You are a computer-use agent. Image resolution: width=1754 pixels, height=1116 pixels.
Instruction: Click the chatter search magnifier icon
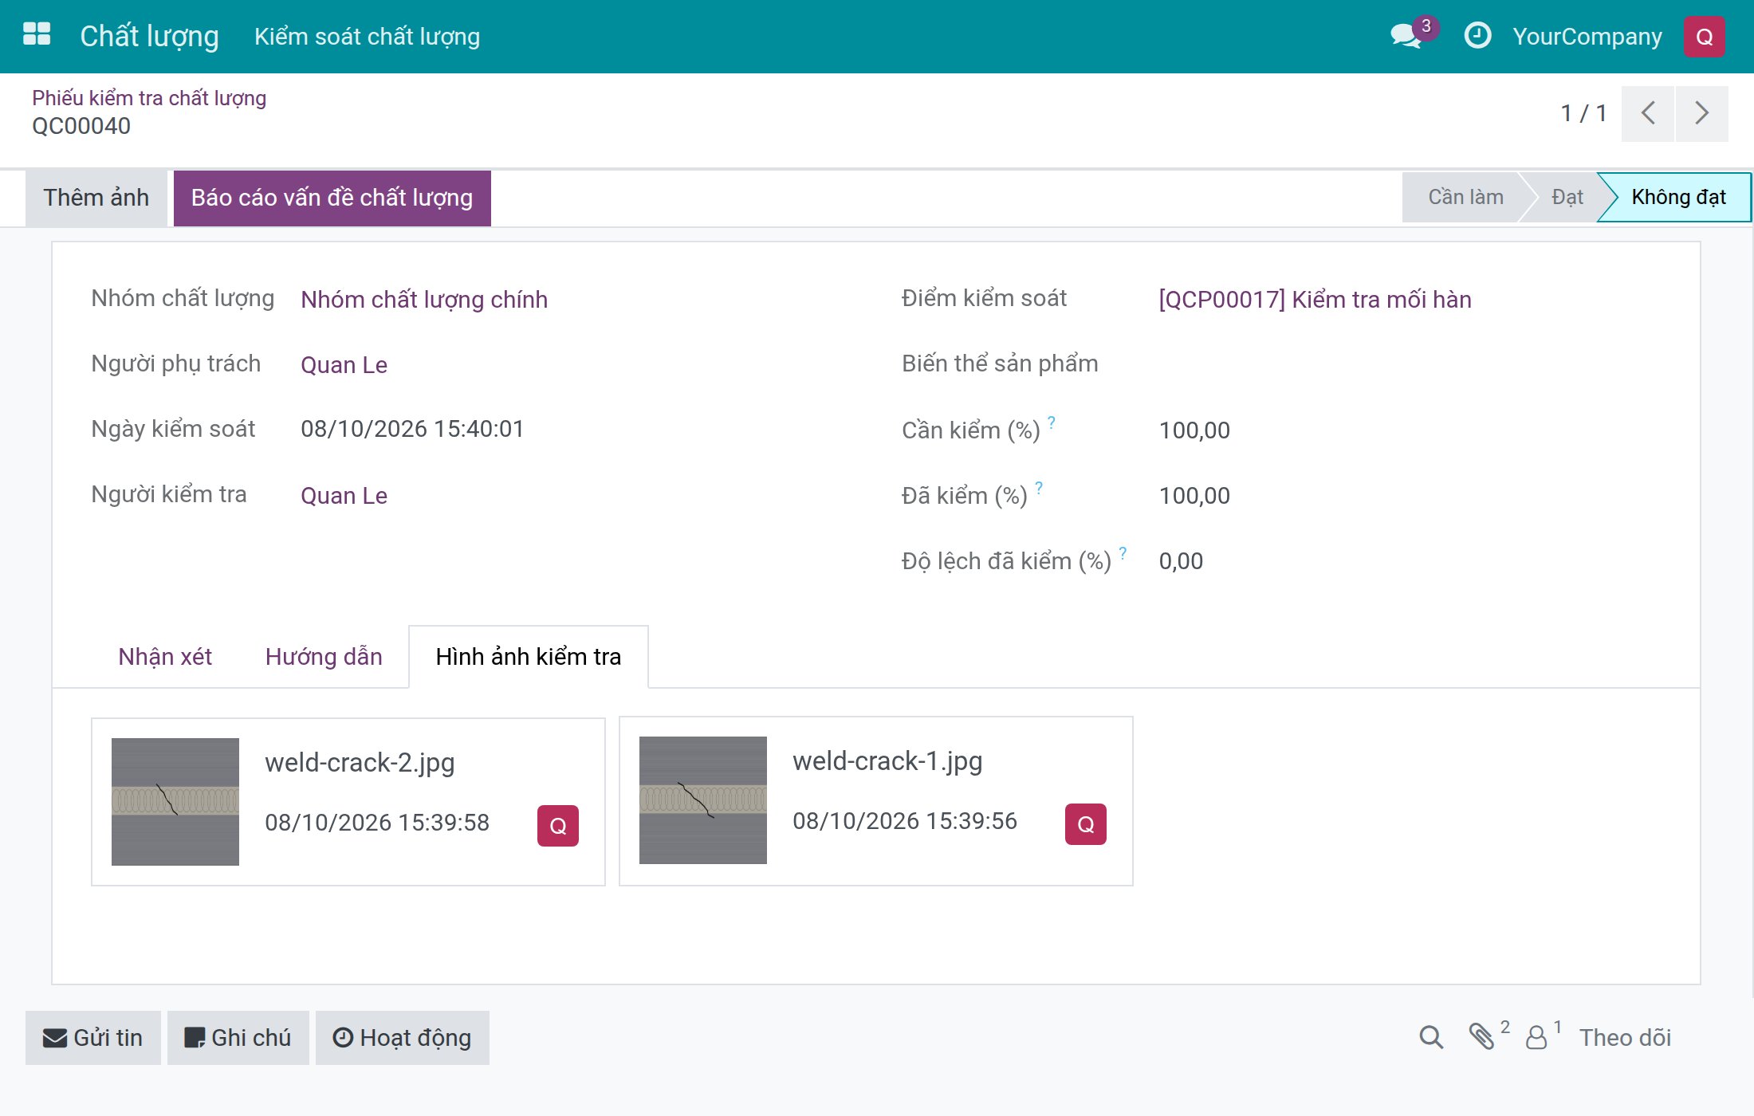pyautogui.click(x=1431, y=1037)
